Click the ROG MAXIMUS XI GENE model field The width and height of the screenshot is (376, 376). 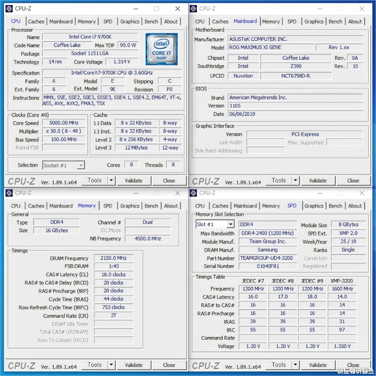point(271,47)
